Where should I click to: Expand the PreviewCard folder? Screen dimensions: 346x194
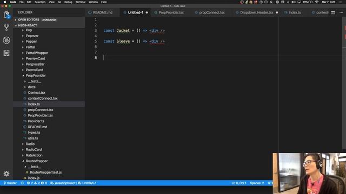point(35,59)
